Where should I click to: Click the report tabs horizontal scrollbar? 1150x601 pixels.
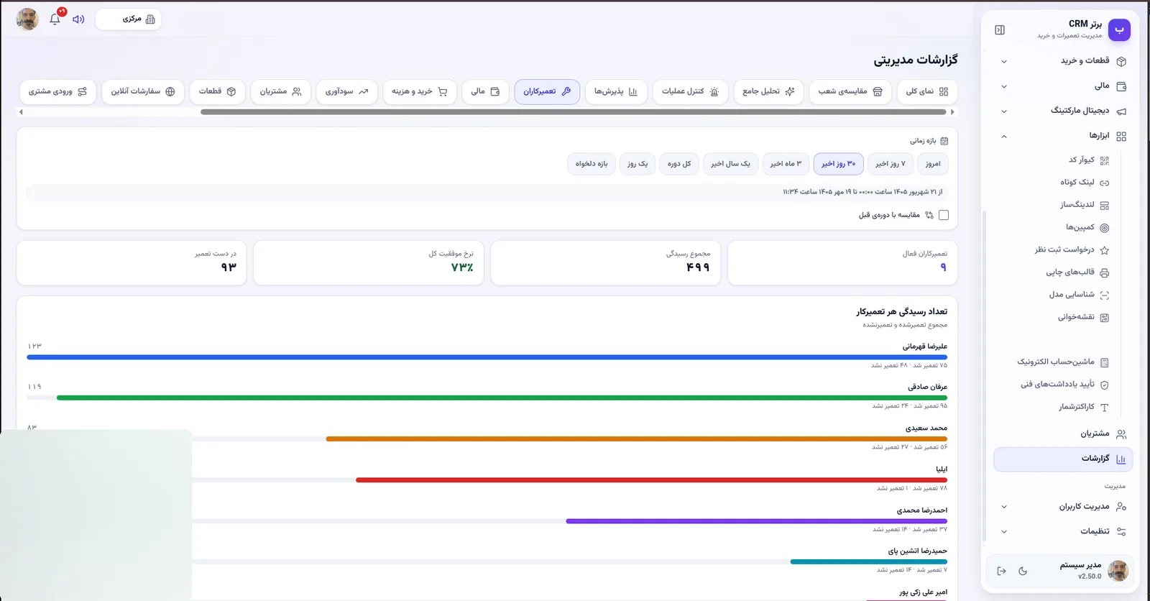(573, 112)
